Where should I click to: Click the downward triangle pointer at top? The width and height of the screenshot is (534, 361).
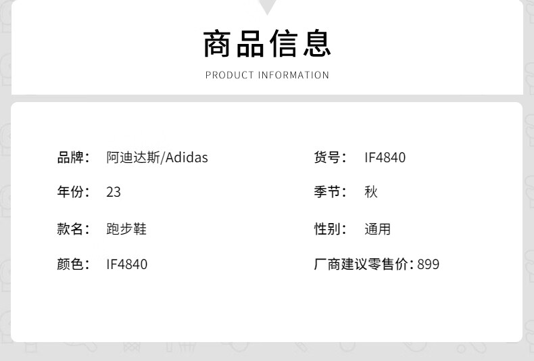268,7
